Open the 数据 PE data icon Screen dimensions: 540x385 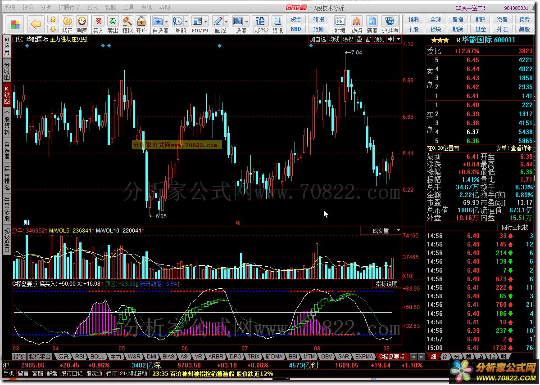point(340,25)
